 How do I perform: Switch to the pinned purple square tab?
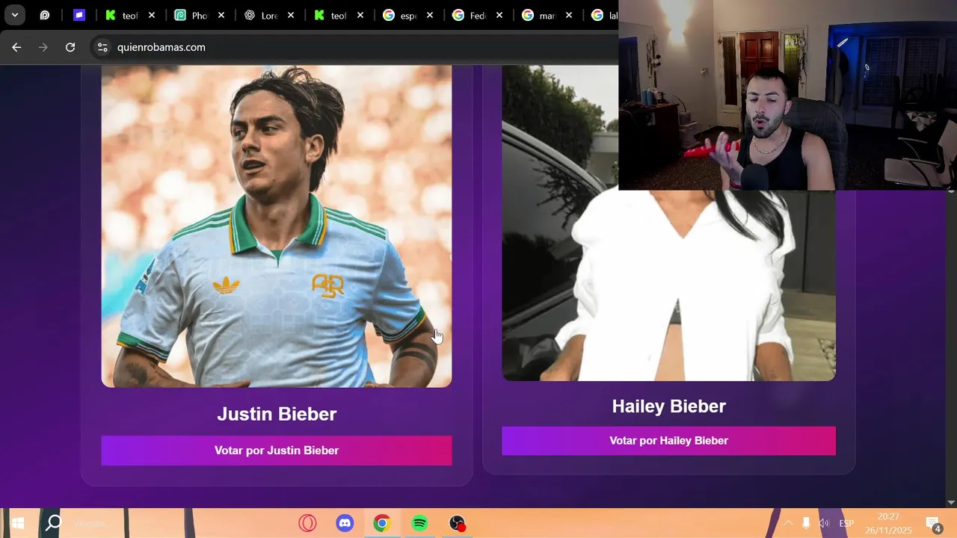tap(79, 15)
